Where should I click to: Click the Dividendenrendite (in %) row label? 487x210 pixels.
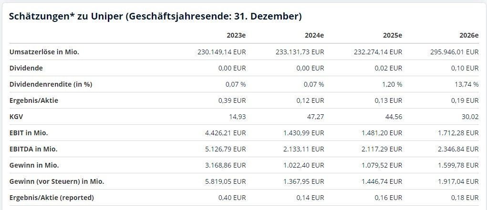click(51, 84)
